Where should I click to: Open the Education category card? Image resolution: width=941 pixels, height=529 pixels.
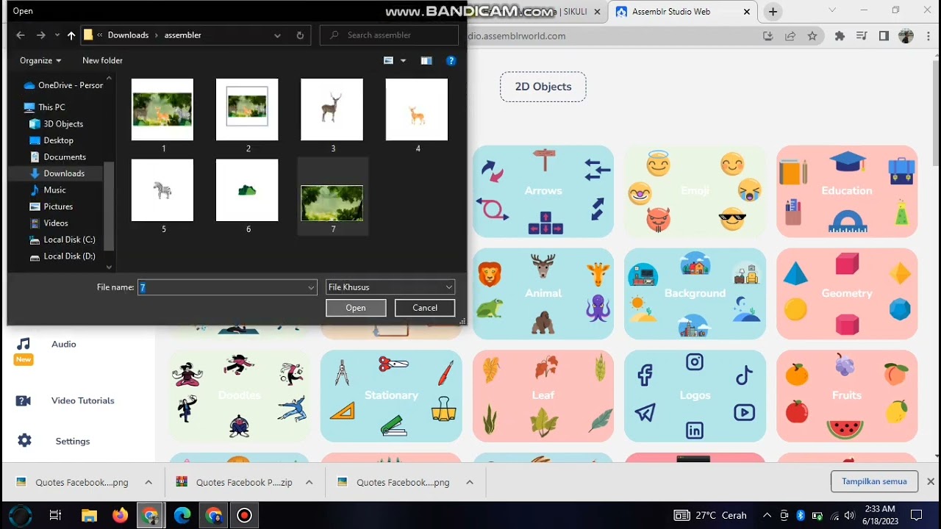click(847, 191)
